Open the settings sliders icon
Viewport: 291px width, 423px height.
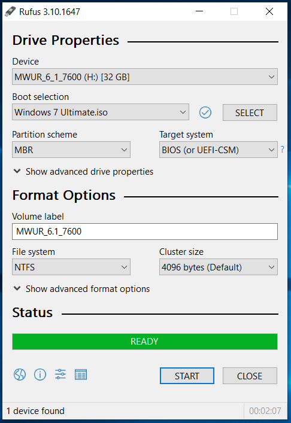(60, 375)
